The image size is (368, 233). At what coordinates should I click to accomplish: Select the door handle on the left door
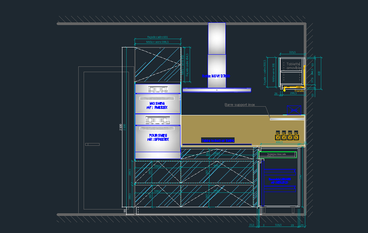click(92, 144)
